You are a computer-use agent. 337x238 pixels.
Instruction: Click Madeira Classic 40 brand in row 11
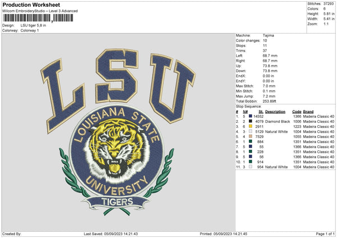(x=318, y=167)
